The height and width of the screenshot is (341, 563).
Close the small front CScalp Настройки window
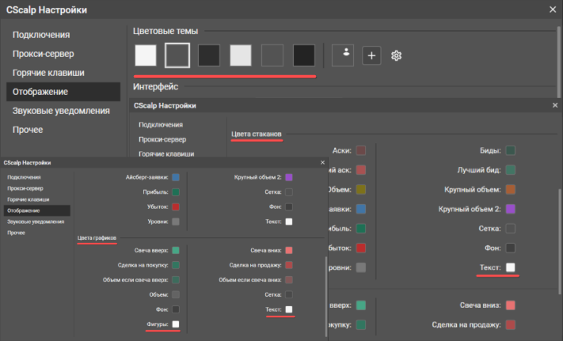pos(322,162)
